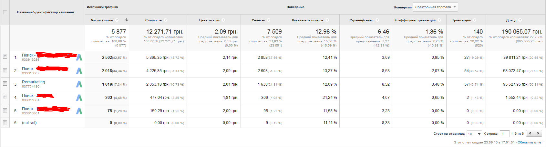Sort table by Сеансы column header
546x147 pixels.
258,20
